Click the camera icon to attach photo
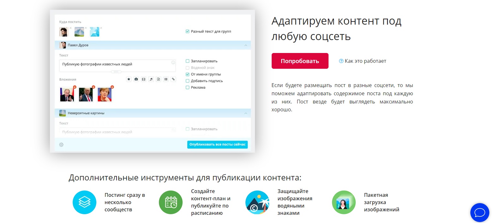The image size is (495, 223). coord(136,79)
